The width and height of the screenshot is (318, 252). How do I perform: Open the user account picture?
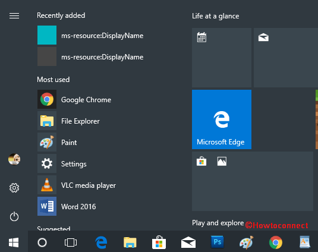(x=14, y=159)
